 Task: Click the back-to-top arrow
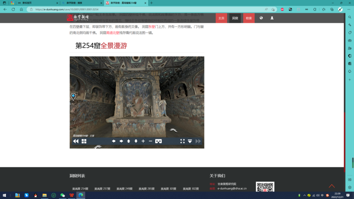point(332,186)
